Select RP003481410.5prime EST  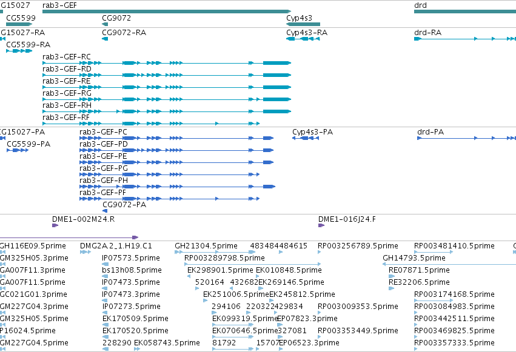434,252
